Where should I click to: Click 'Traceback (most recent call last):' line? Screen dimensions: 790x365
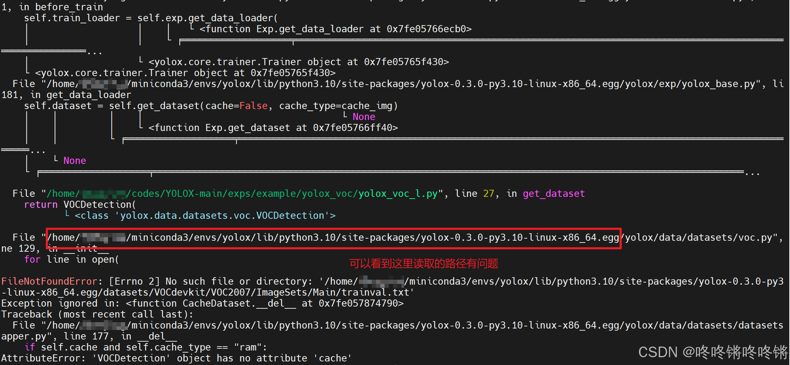pyautogui.click(x=97, y=314)
